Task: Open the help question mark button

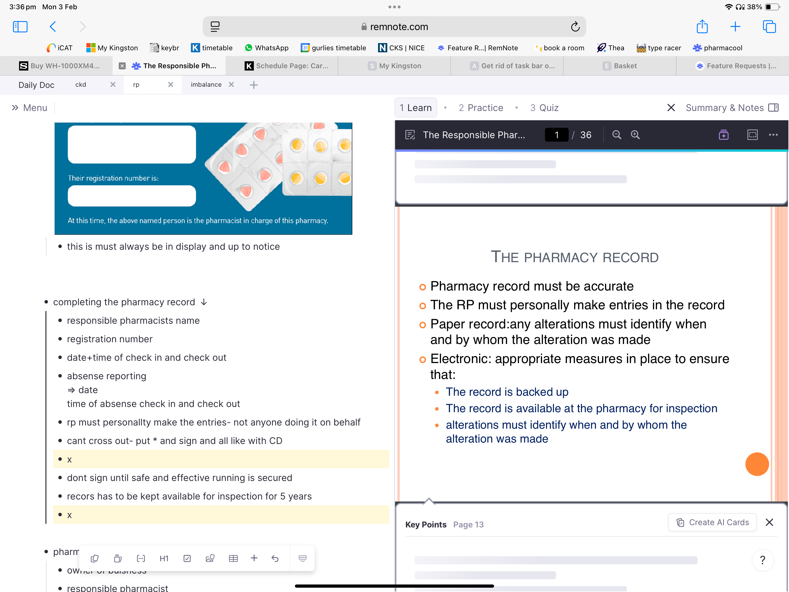Action: coord(763,560)
